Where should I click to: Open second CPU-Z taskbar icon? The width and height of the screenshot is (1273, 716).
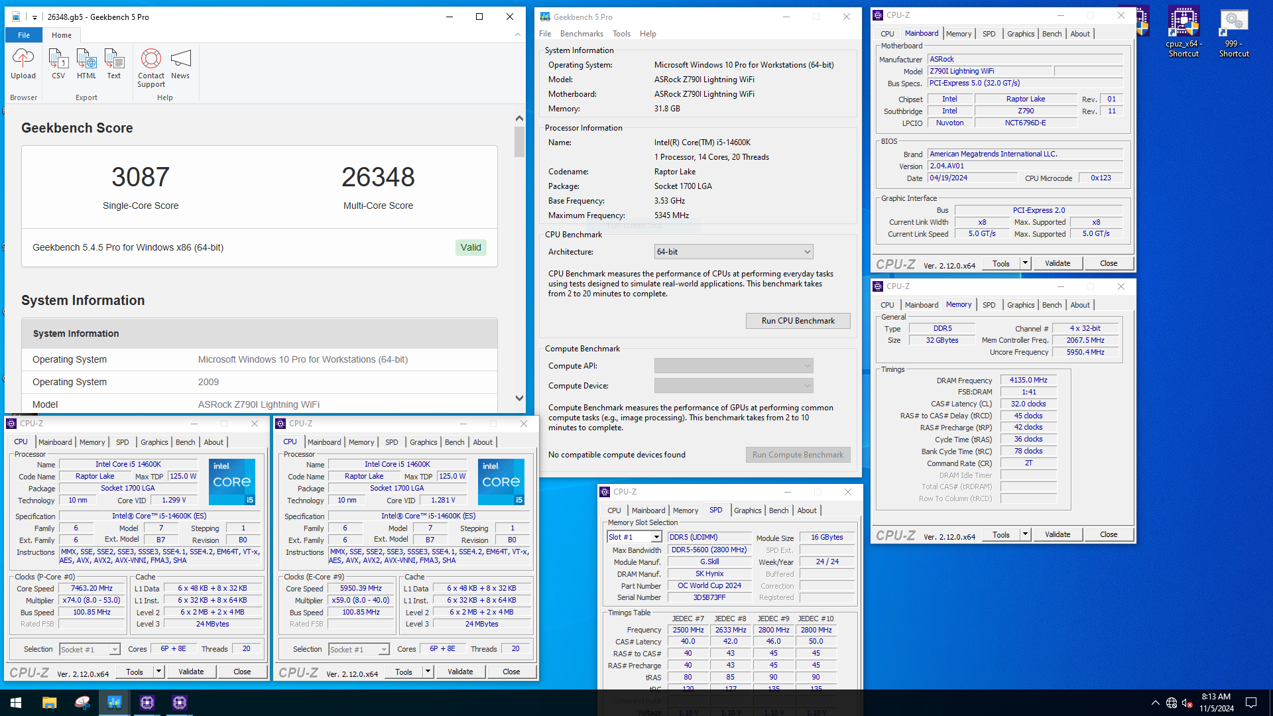click(180, 703)
